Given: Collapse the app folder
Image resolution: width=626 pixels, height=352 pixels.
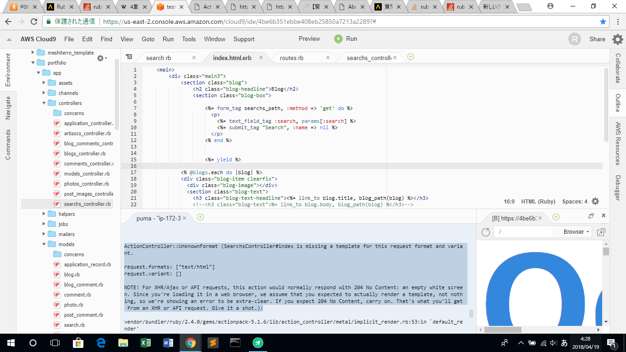Looking at the screenshot, I should click(x=38, y=73).
